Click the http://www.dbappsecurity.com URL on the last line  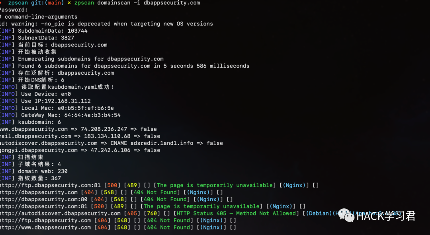click(x=45, y=227)
